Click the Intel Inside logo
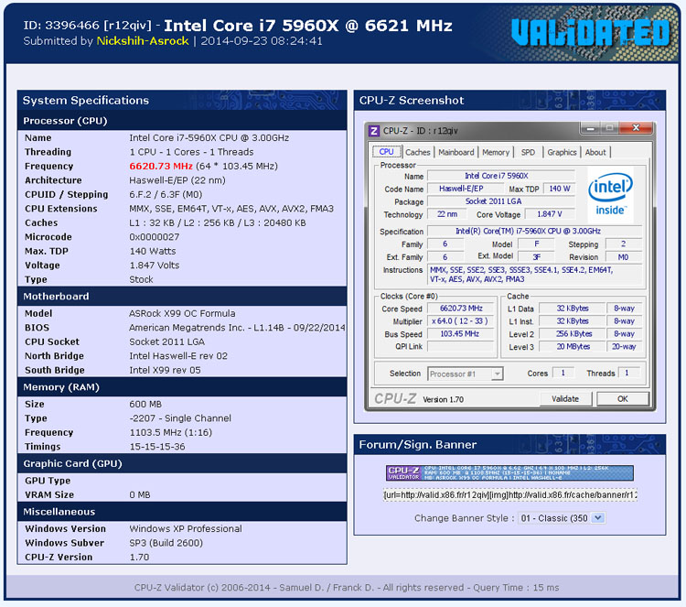Screen dimensions: 686x607 tap(610, 194)
